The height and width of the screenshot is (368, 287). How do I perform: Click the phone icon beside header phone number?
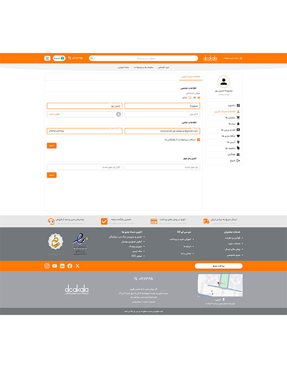[x=69, y=58]
